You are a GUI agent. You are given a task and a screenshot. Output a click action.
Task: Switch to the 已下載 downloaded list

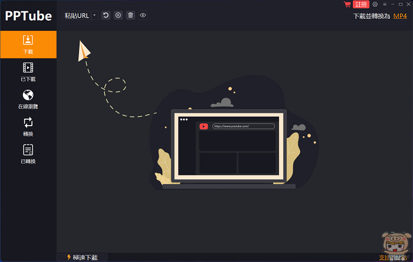coord(28,72)
